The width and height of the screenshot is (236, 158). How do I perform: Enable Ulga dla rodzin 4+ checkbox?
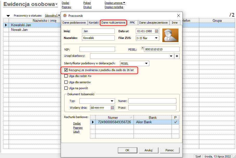click(66, 76)
